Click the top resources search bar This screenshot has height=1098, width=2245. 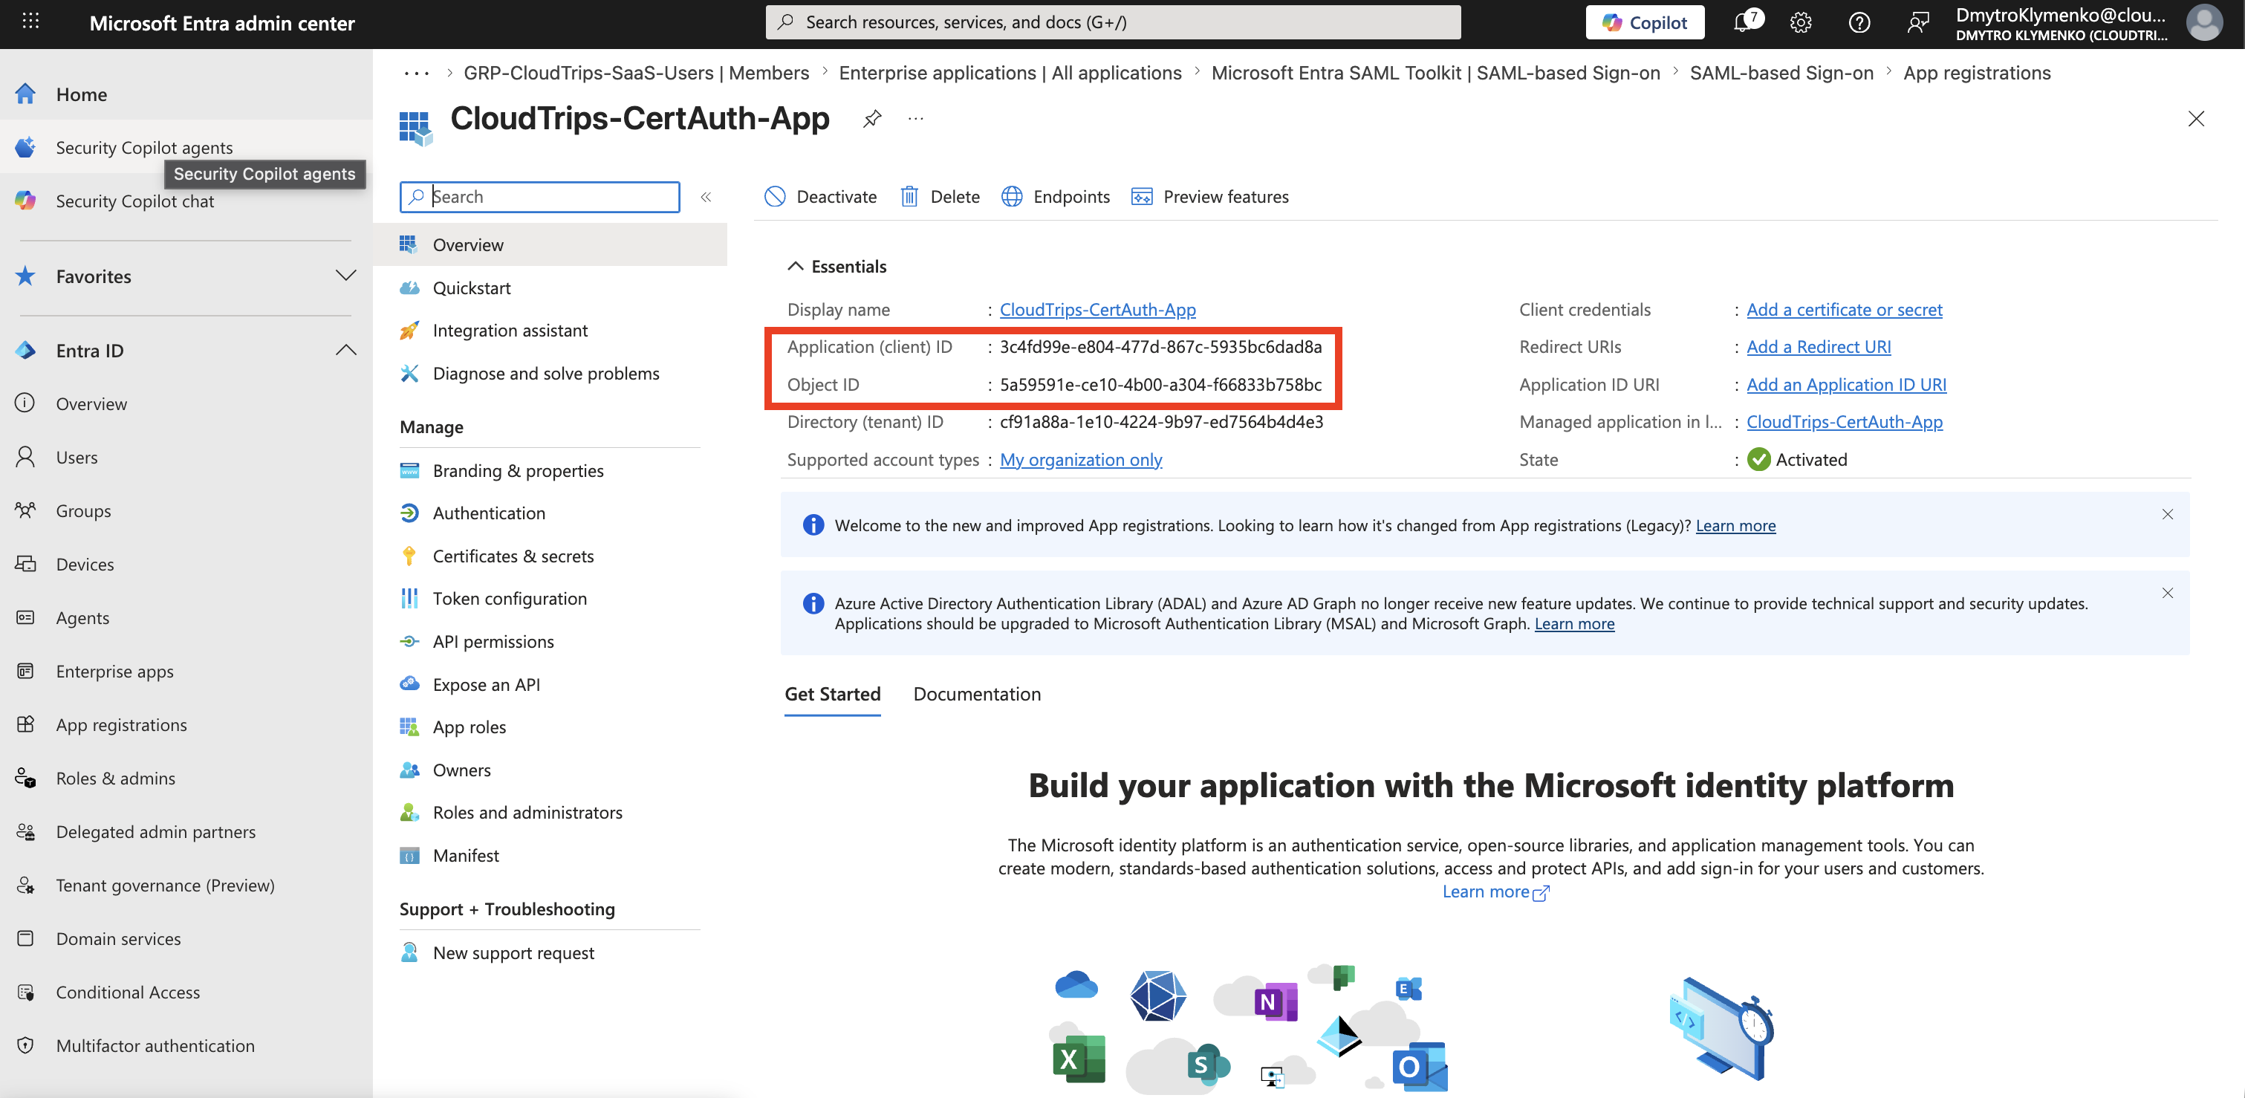point(1113,22)
